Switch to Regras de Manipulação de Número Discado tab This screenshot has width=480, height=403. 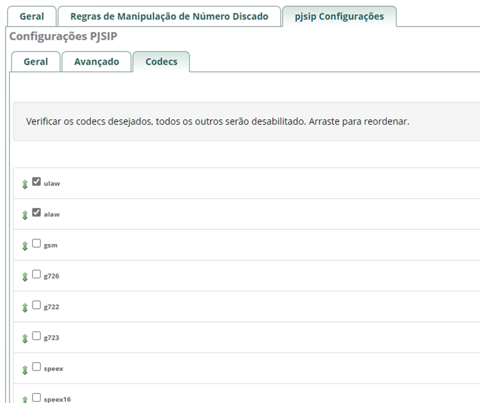coord(169,16)
